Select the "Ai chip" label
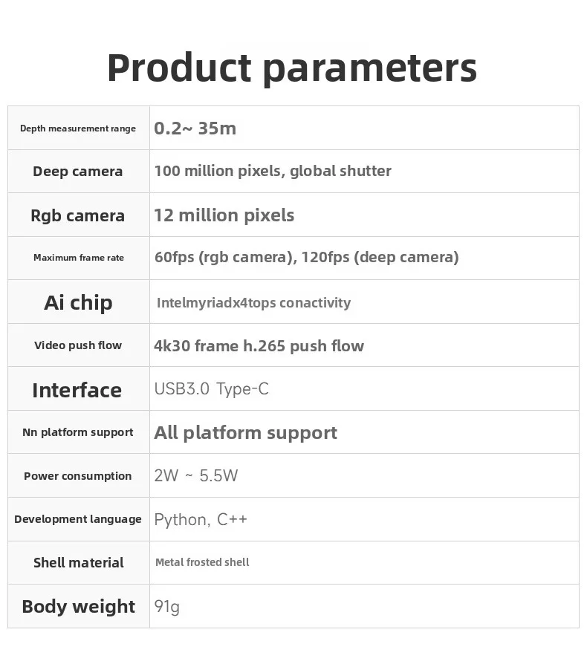Image resolution: width=587 pixels, height=664 pixels. [x=78, y=302]
